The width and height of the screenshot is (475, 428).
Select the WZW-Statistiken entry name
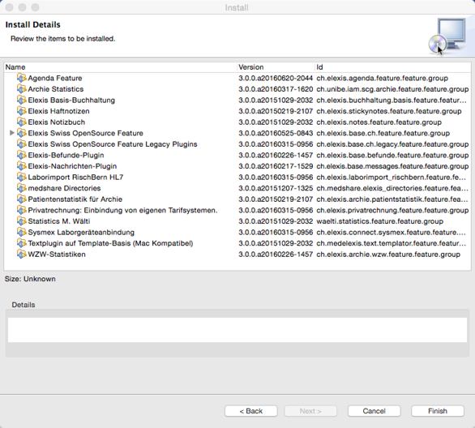[57, 255]
